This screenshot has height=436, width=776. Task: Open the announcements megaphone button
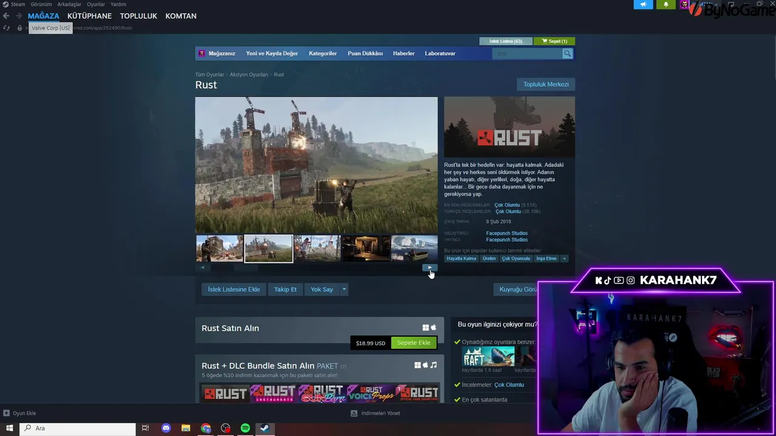pos(643,4)
